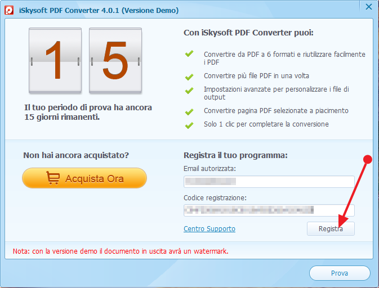Screen dimensions: 379x288
Task: Click the iSkysoft app icon in title bar
Action: coord(9,10)
